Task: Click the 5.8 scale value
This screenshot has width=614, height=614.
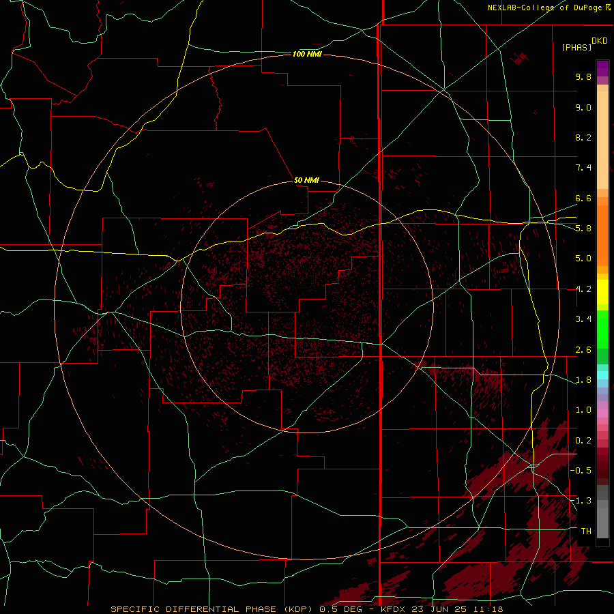Action: point(583,229)
